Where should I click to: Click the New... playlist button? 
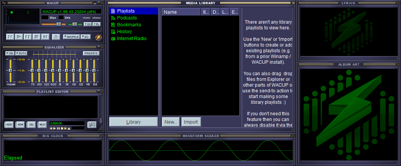171,122
